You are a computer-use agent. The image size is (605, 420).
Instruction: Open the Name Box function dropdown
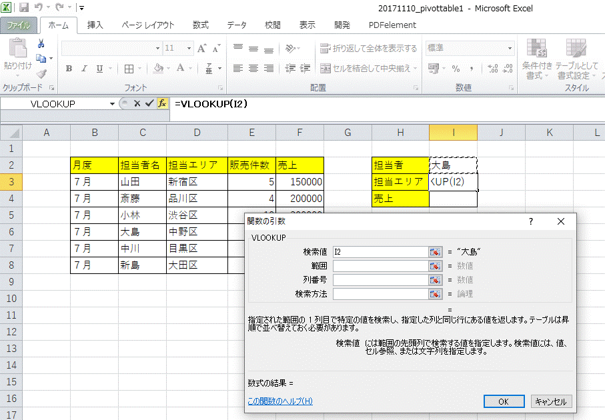click(112, 104)
